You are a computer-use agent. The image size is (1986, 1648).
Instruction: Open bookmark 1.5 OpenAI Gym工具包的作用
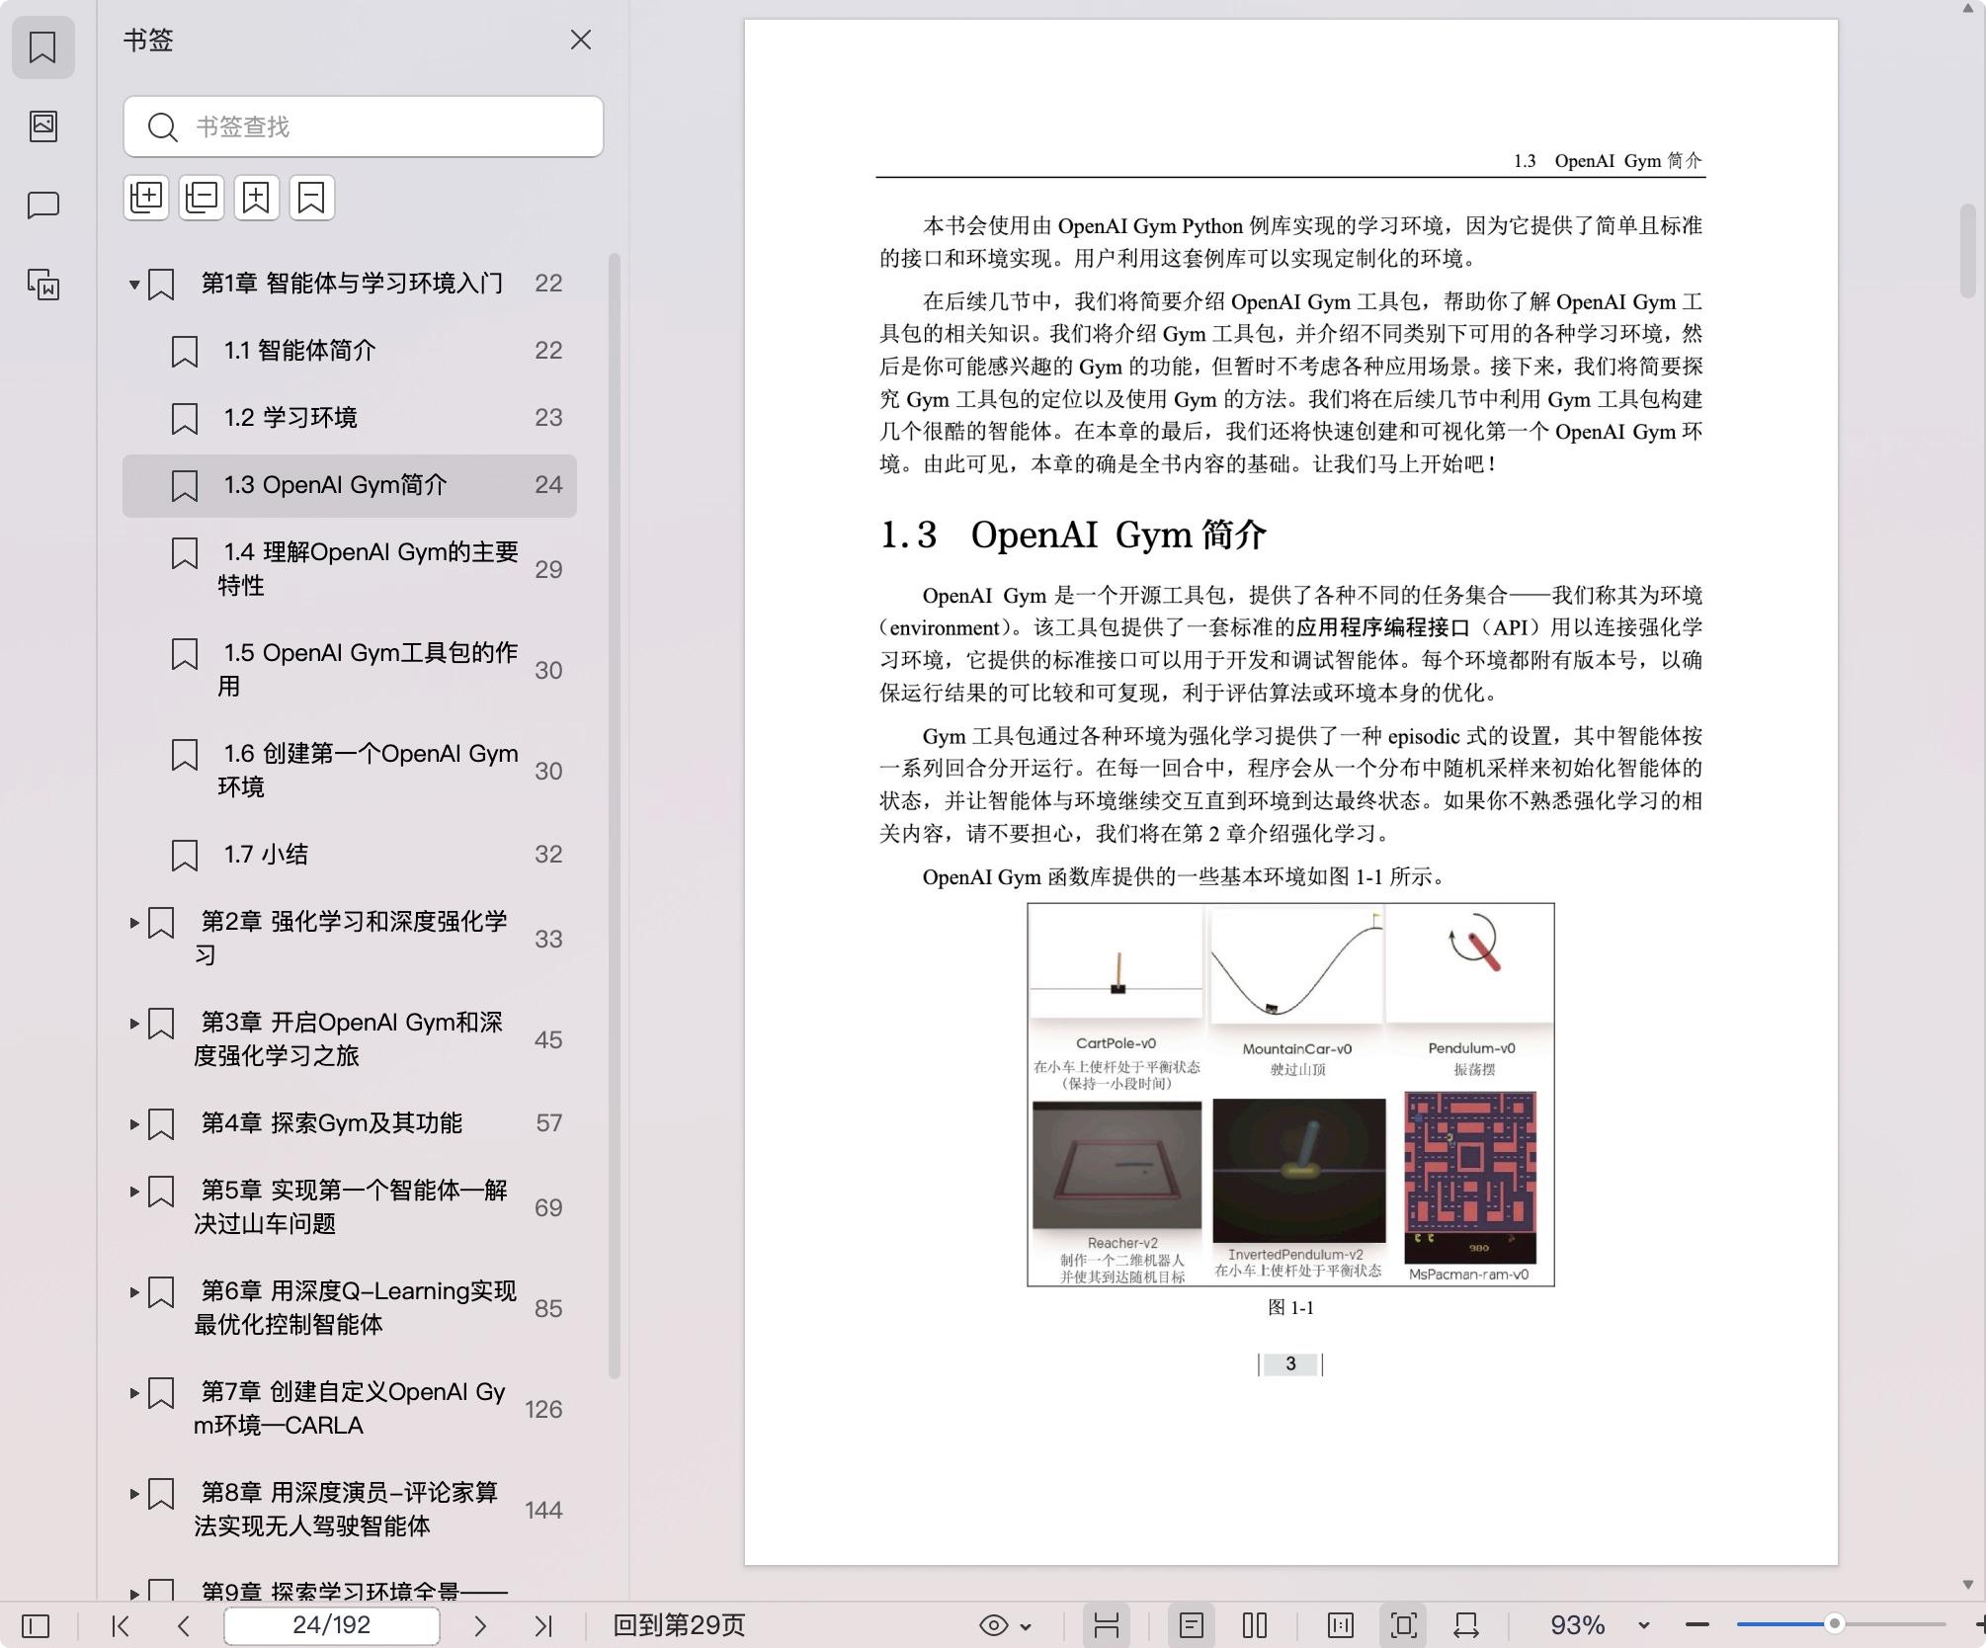pos(350,670)
